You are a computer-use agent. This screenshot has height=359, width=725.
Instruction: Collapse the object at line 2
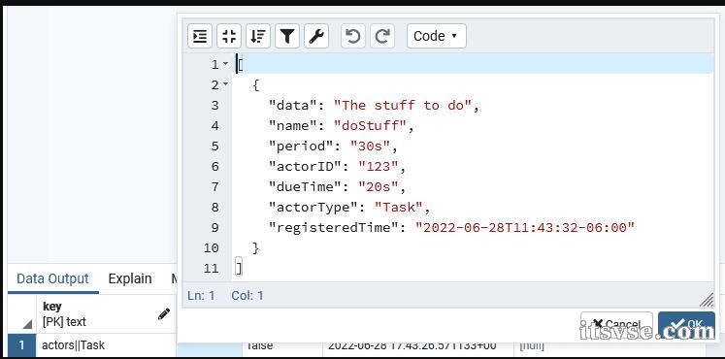pyautogui.click(x=225, y=84)
